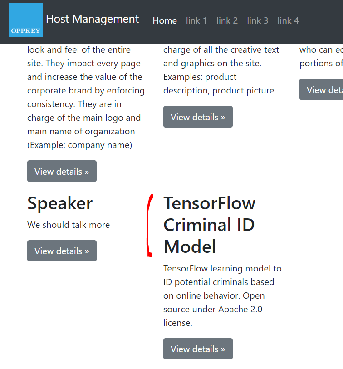This screenshot has height=369, width=343.
Task: Open link 1 in navbar
Action: tap(196, 21)
